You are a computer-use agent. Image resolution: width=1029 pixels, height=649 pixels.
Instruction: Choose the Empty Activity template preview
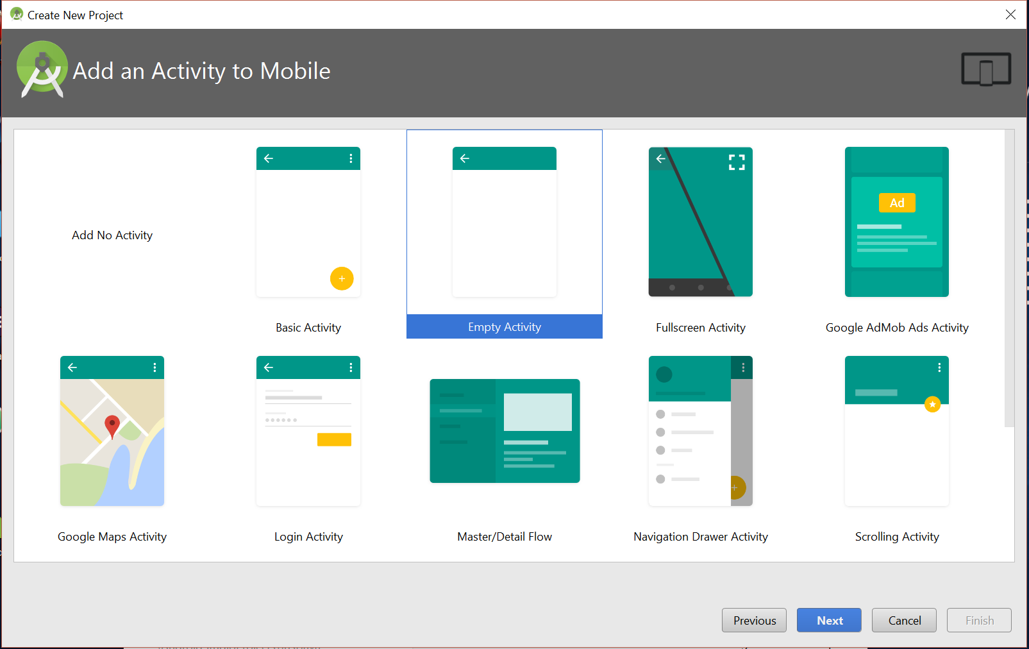click(x=505, y=222)
